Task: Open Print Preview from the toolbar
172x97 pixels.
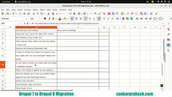Action: click(29, 14)
